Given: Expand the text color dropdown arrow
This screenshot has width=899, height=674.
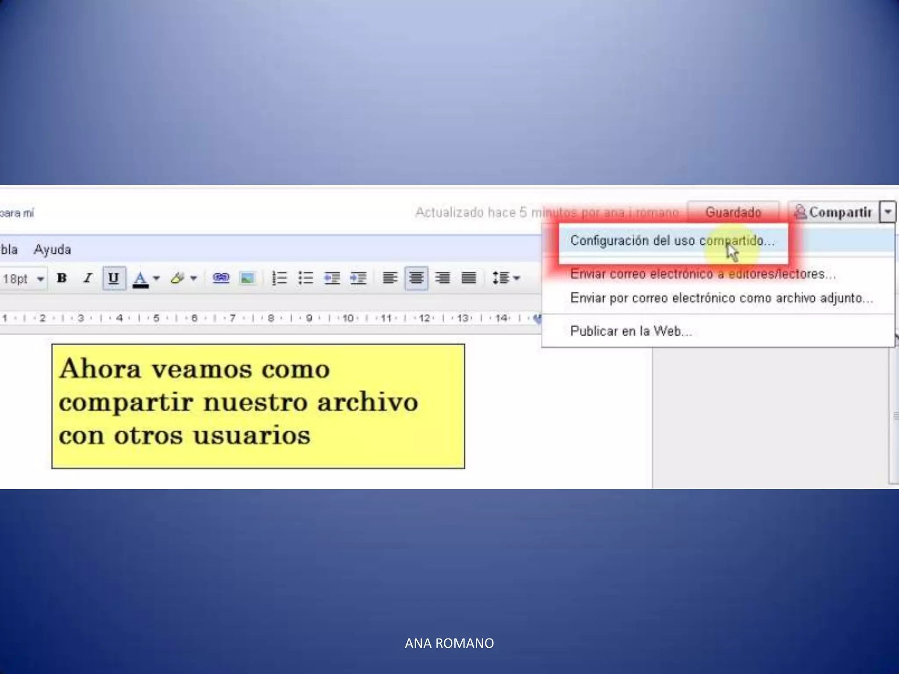Looking at the screenshot, I should (156, 278).
